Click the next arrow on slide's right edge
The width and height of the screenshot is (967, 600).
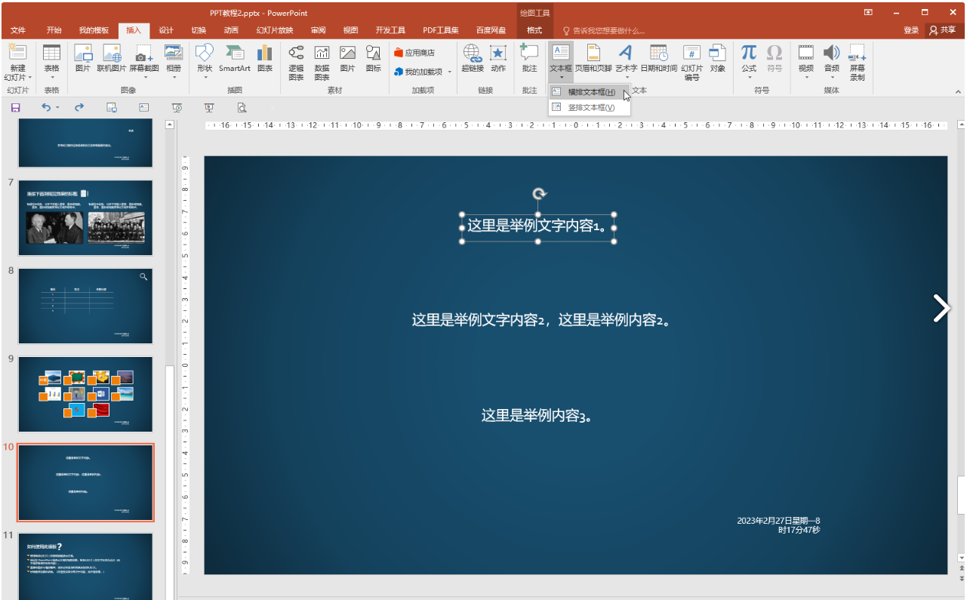click(x=941, y=308)
